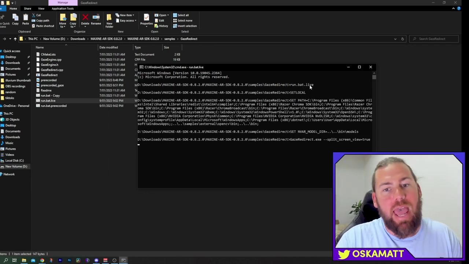Choose Paste shortcut in the ribbon
This screenshot has height=264, width=469.
[x=43, y=26]
